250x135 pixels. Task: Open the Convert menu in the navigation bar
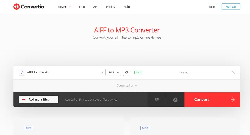(64, 7)
